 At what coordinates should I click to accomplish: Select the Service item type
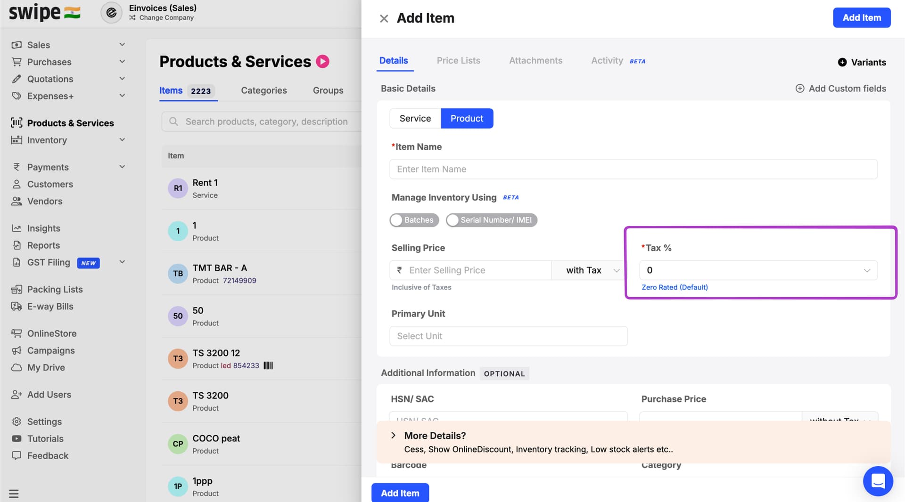point(415,118)
